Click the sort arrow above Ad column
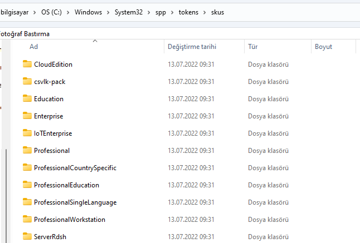 tap(95, 41)
